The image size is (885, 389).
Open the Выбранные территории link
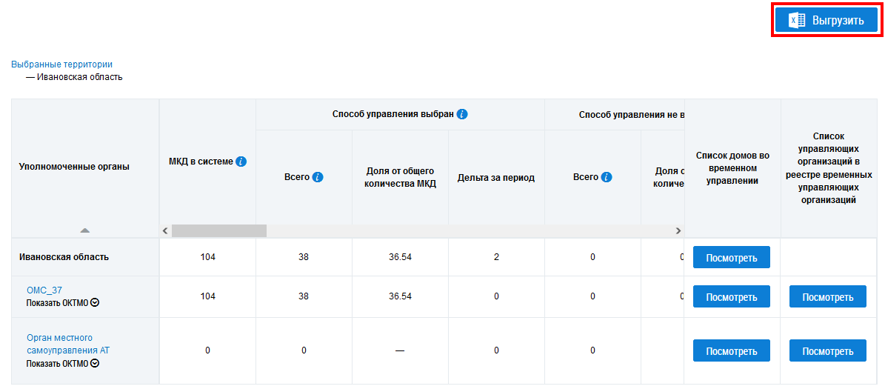(x=61, y=64)
